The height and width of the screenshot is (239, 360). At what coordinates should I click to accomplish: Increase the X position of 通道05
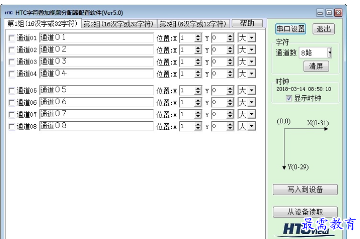tap(198, 89)
